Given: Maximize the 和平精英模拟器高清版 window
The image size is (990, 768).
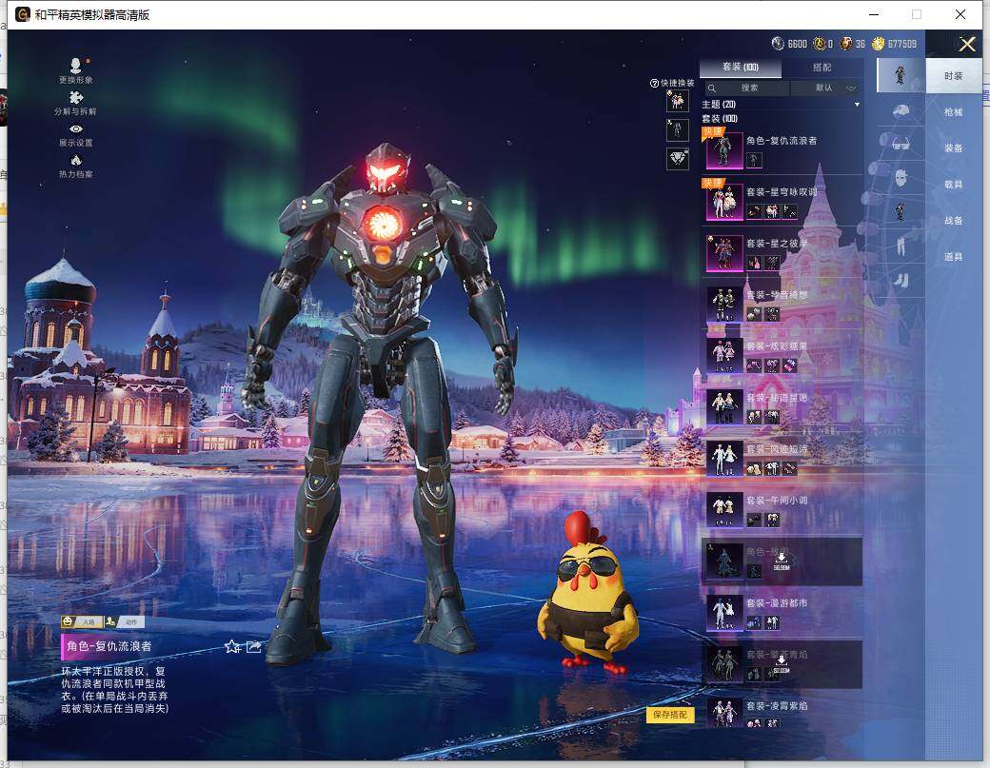Looking at the screenshot, I should pos(916,14).
